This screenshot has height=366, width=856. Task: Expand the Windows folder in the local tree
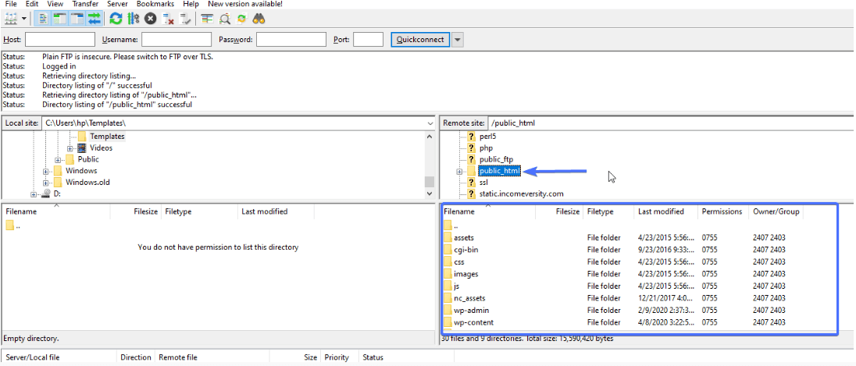pos(46,171)
